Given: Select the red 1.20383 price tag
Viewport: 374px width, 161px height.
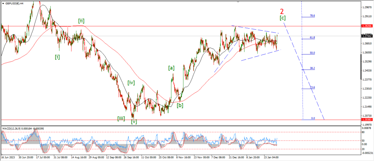Looking at the screenshot, I should (367, 120).
